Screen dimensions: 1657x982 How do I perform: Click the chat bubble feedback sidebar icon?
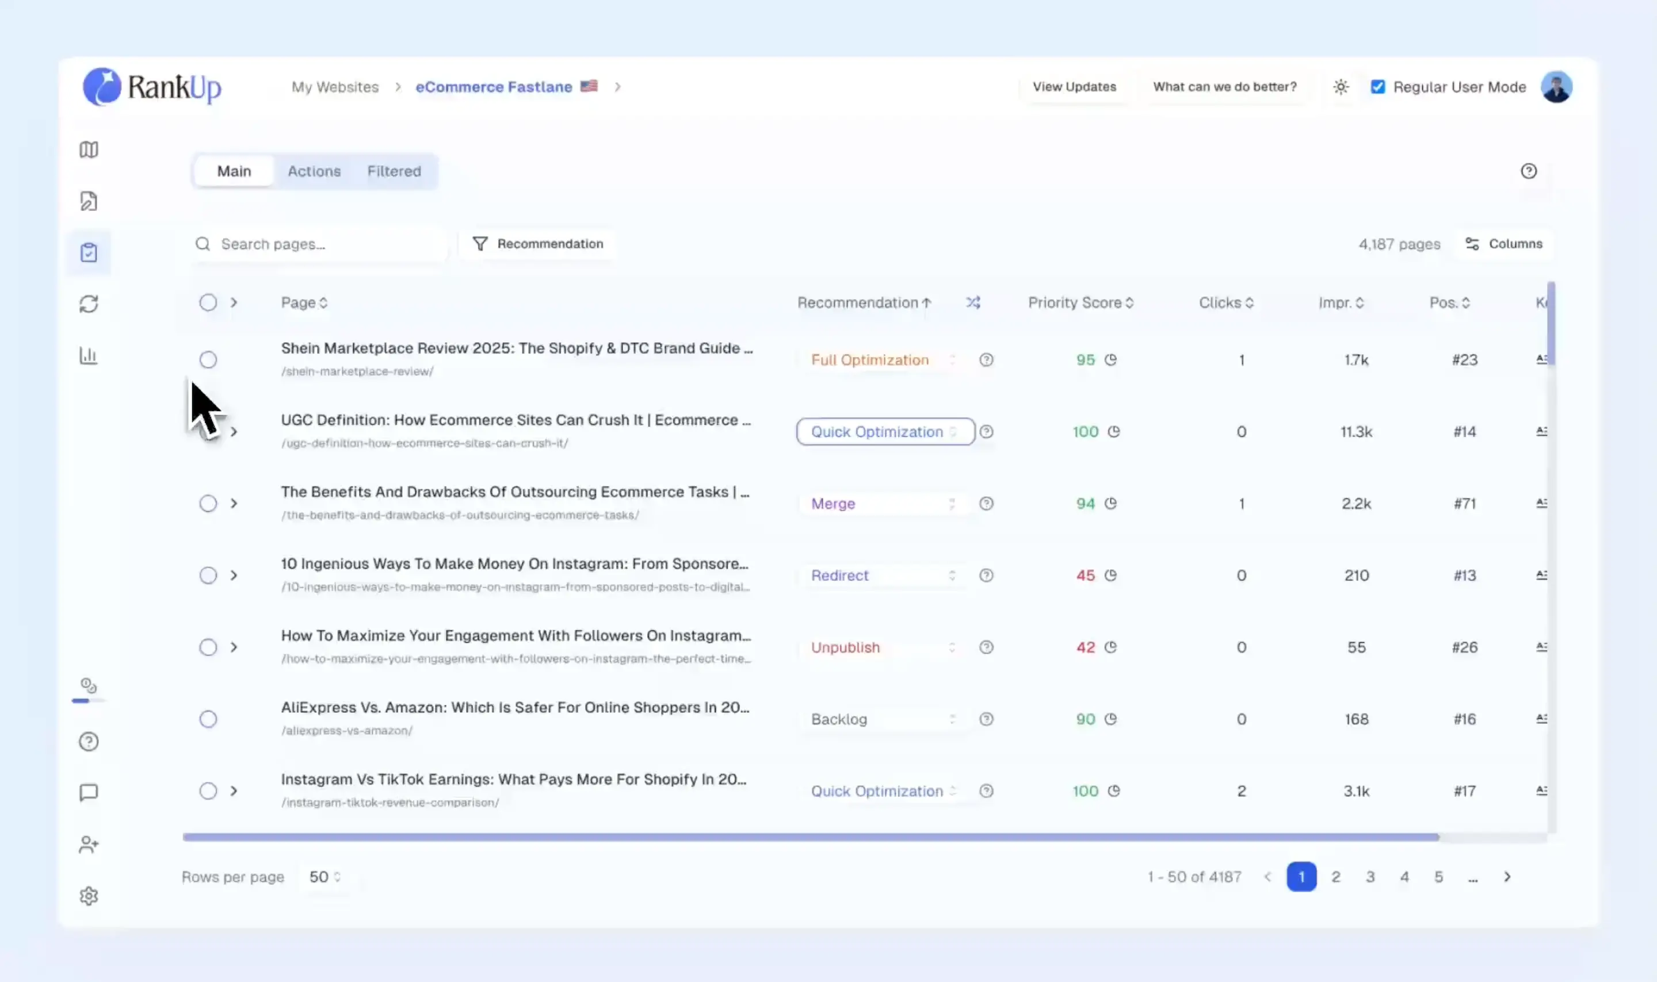click(x=89, y=792)
